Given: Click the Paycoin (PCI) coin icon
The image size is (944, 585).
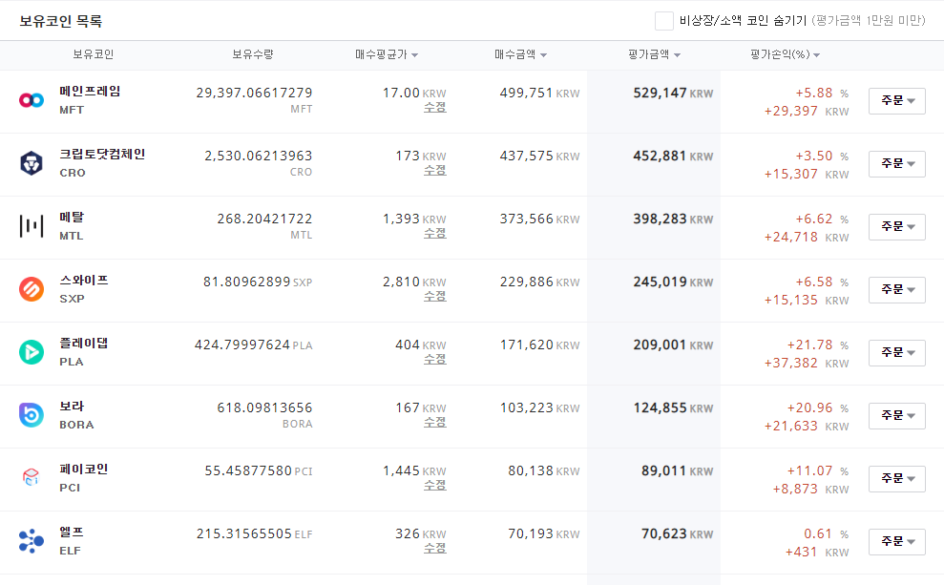Looking at the screenshot, I should [31, 478].
